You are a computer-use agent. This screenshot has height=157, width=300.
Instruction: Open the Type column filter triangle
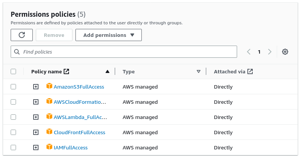[x=199, y=71]
